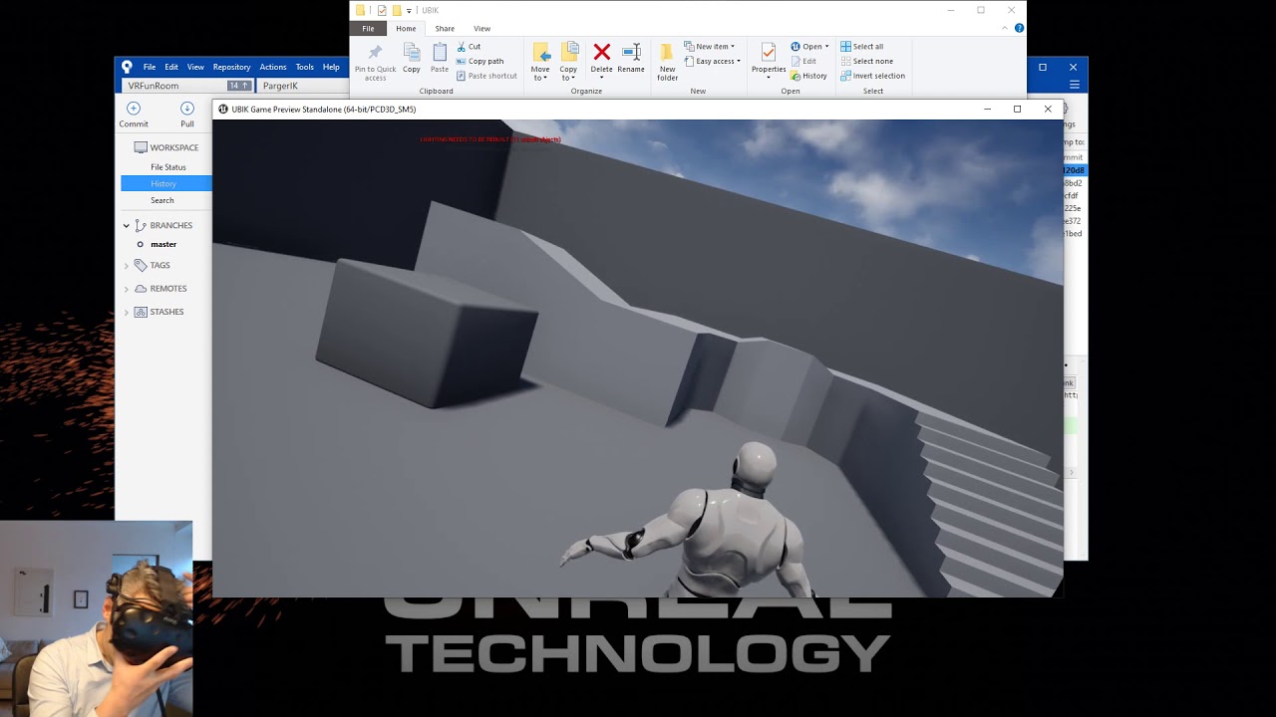Open the Quick Access Toolbar customize arrow
The image size is (1276, 717).
(x=409, y=11)
